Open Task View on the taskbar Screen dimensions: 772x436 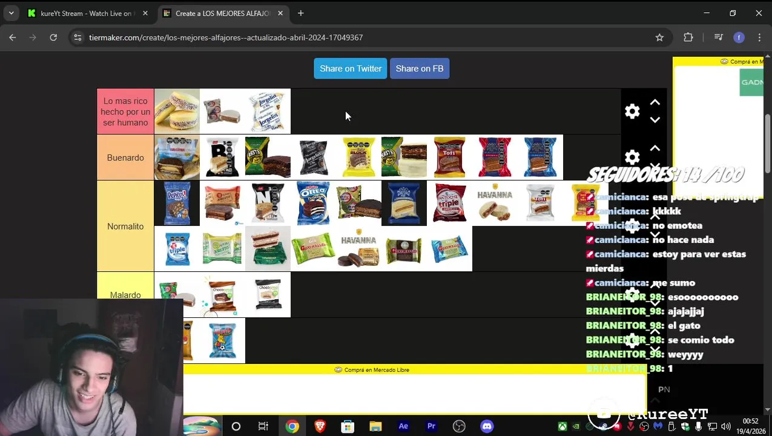[263, 426]
